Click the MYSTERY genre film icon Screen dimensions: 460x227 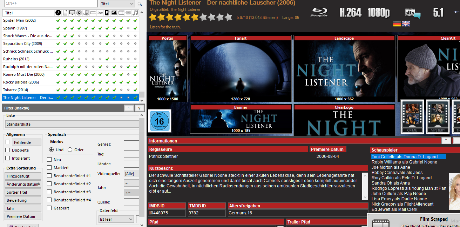438,116
